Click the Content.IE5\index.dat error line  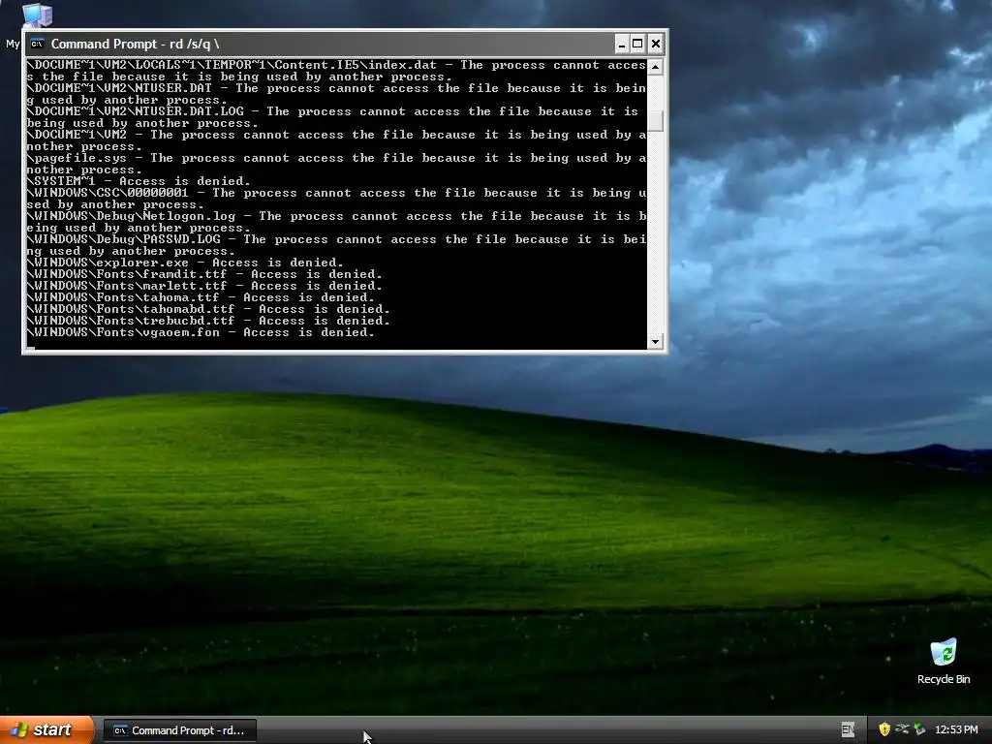336,71
